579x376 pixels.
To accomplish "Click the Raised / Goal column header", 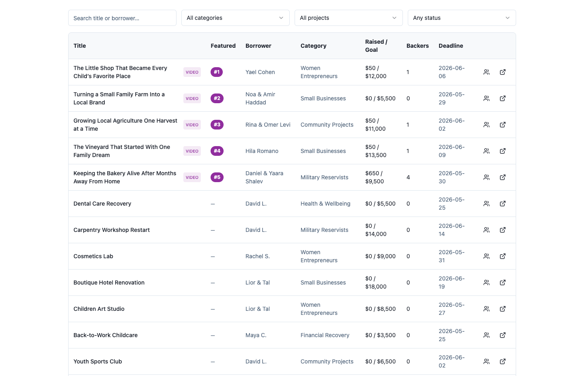I will pyautogui.click(x=376, y=46).
